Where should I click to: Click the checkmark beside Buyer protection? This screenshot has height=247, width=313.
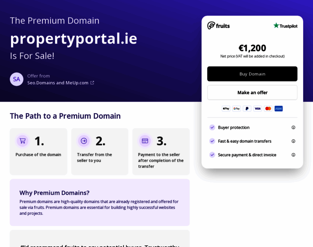click(x=212, y=128)
